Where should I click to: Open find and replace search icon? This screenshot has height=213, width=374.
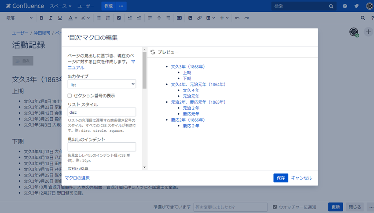(x=363, y=18)
